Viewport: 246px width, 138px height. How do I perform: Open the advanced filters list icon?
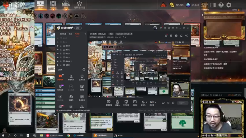[83, 16]
